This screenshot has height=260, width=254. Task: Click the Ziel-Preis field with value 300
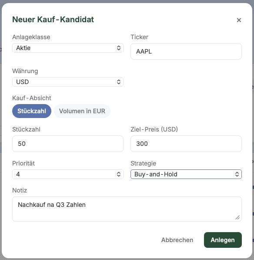click(186, 144)
